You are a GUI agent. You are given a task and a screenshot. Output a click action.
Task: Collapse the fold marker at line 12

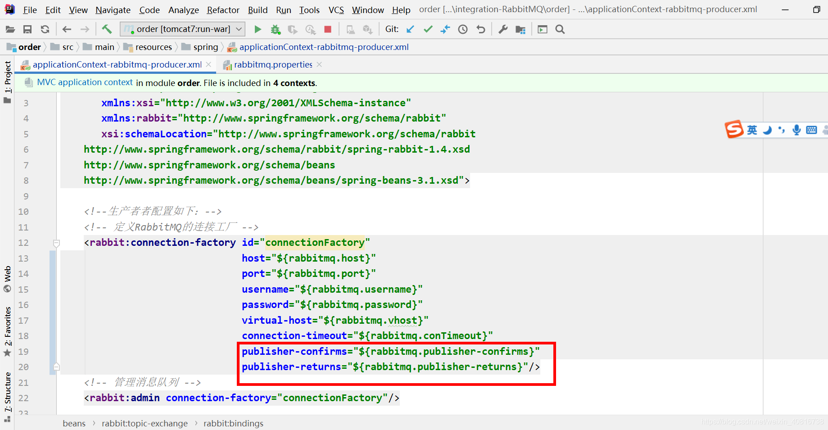(56, 243)
